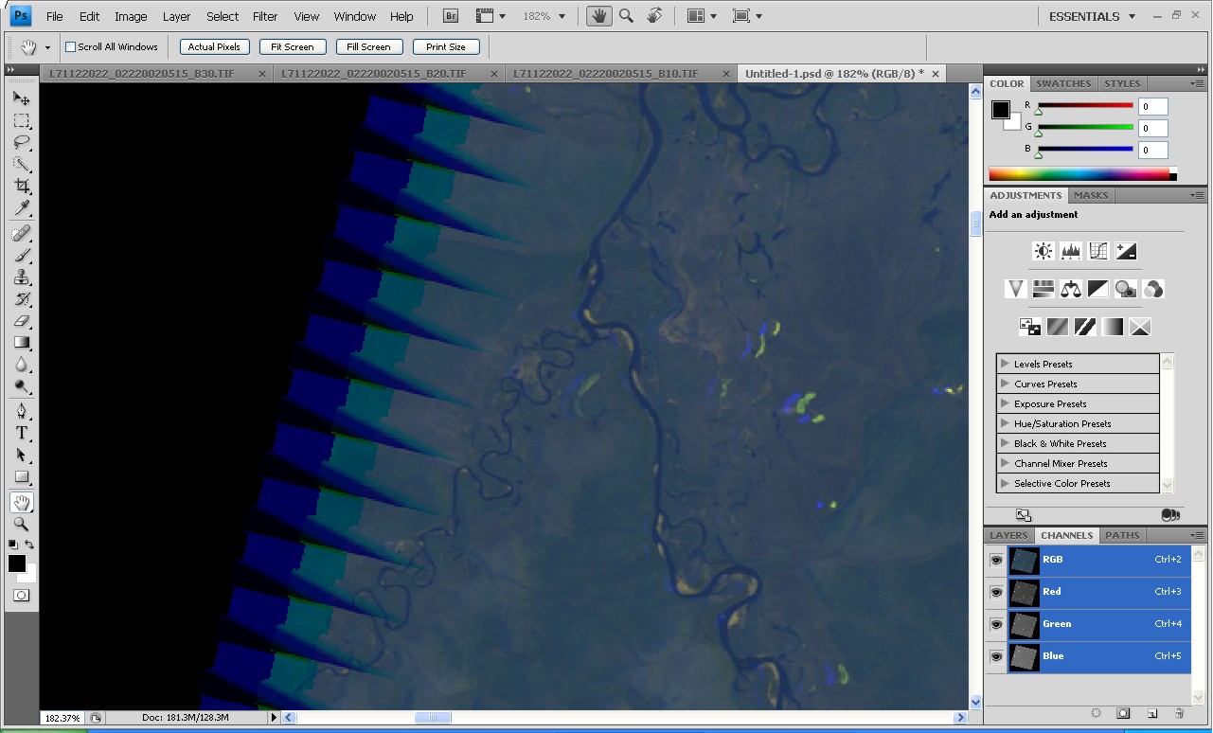This screenshot has height=733, width=1213.
Task: Launch Adobe Bridge from top bar
Action: [452, 16]
